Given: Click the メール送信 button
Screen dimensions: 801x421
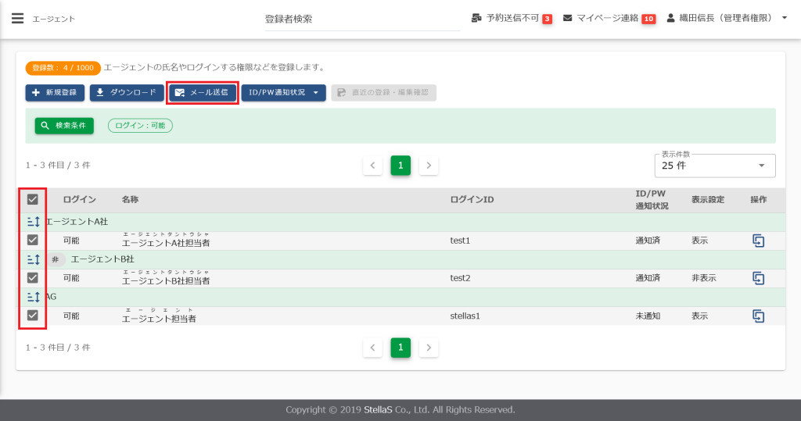Looking at the screenshot, I should pos(203,93).
